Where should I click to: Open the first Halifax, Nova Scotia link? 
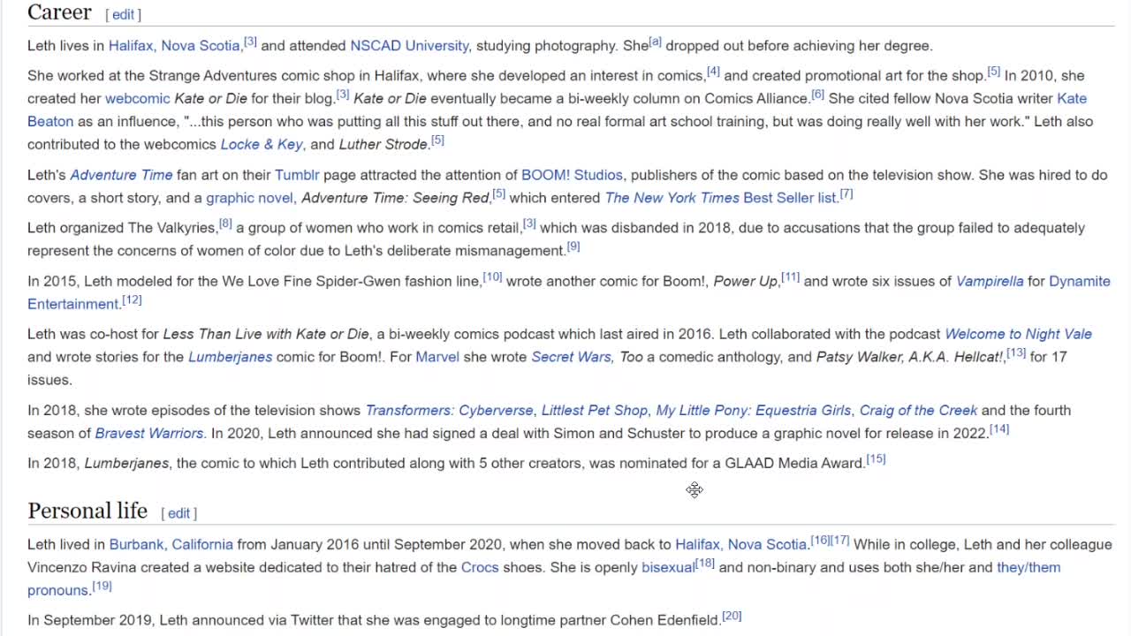click(174, 46)
